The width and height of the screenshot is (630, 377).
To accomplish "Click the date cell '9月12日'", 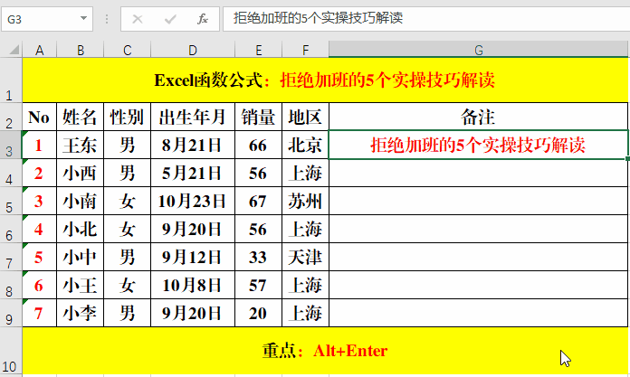I will pos(193,257).
